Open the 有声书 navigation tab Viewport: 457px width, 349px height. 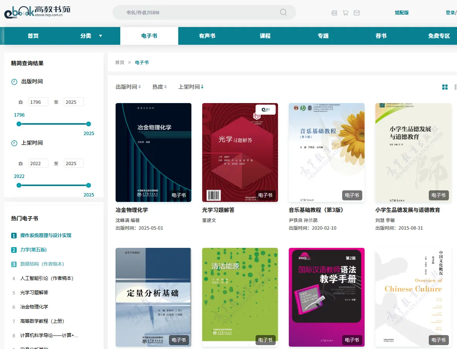pyautogui.click(x=207, y=36)
